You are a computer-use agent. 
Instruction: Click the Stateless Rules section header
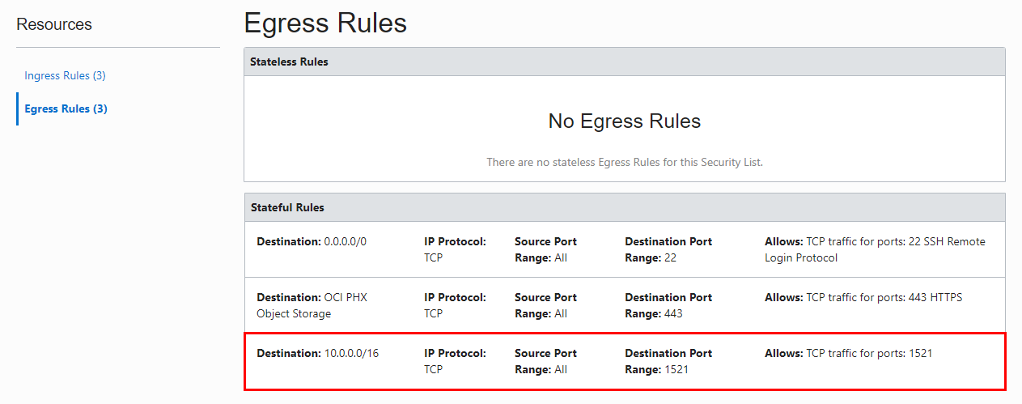point(625,62)
